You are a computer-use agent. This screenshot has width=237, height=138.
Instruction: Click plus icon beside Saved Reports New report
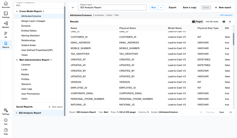tap(49, 107)
